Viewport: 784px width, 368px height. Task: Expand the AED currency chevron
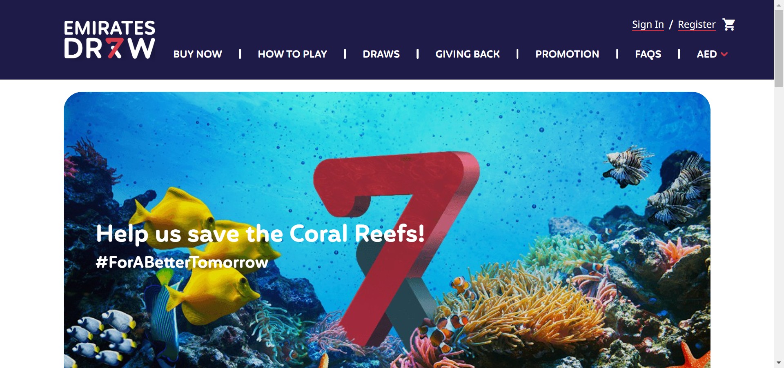(x=724, y=54)
